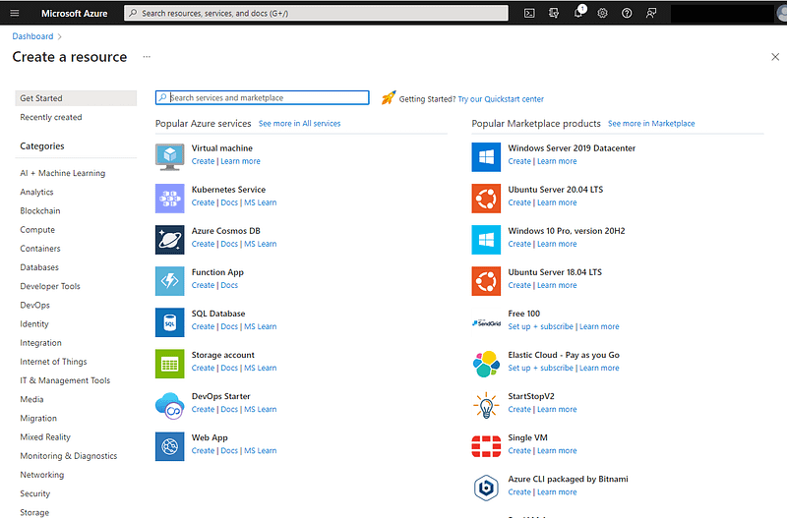
Task: Open Docs link for Kubernetes Service
Action: [x=229, y=202]
